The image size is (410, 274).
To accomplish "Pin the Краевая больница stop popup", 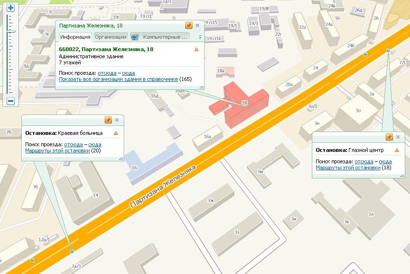I will (108, 120).
